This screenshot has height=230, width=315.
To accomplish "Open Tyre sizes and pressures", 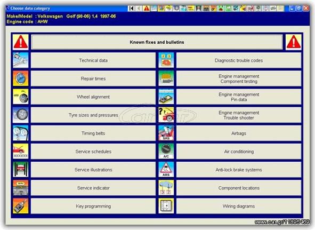I will [93, 115].
